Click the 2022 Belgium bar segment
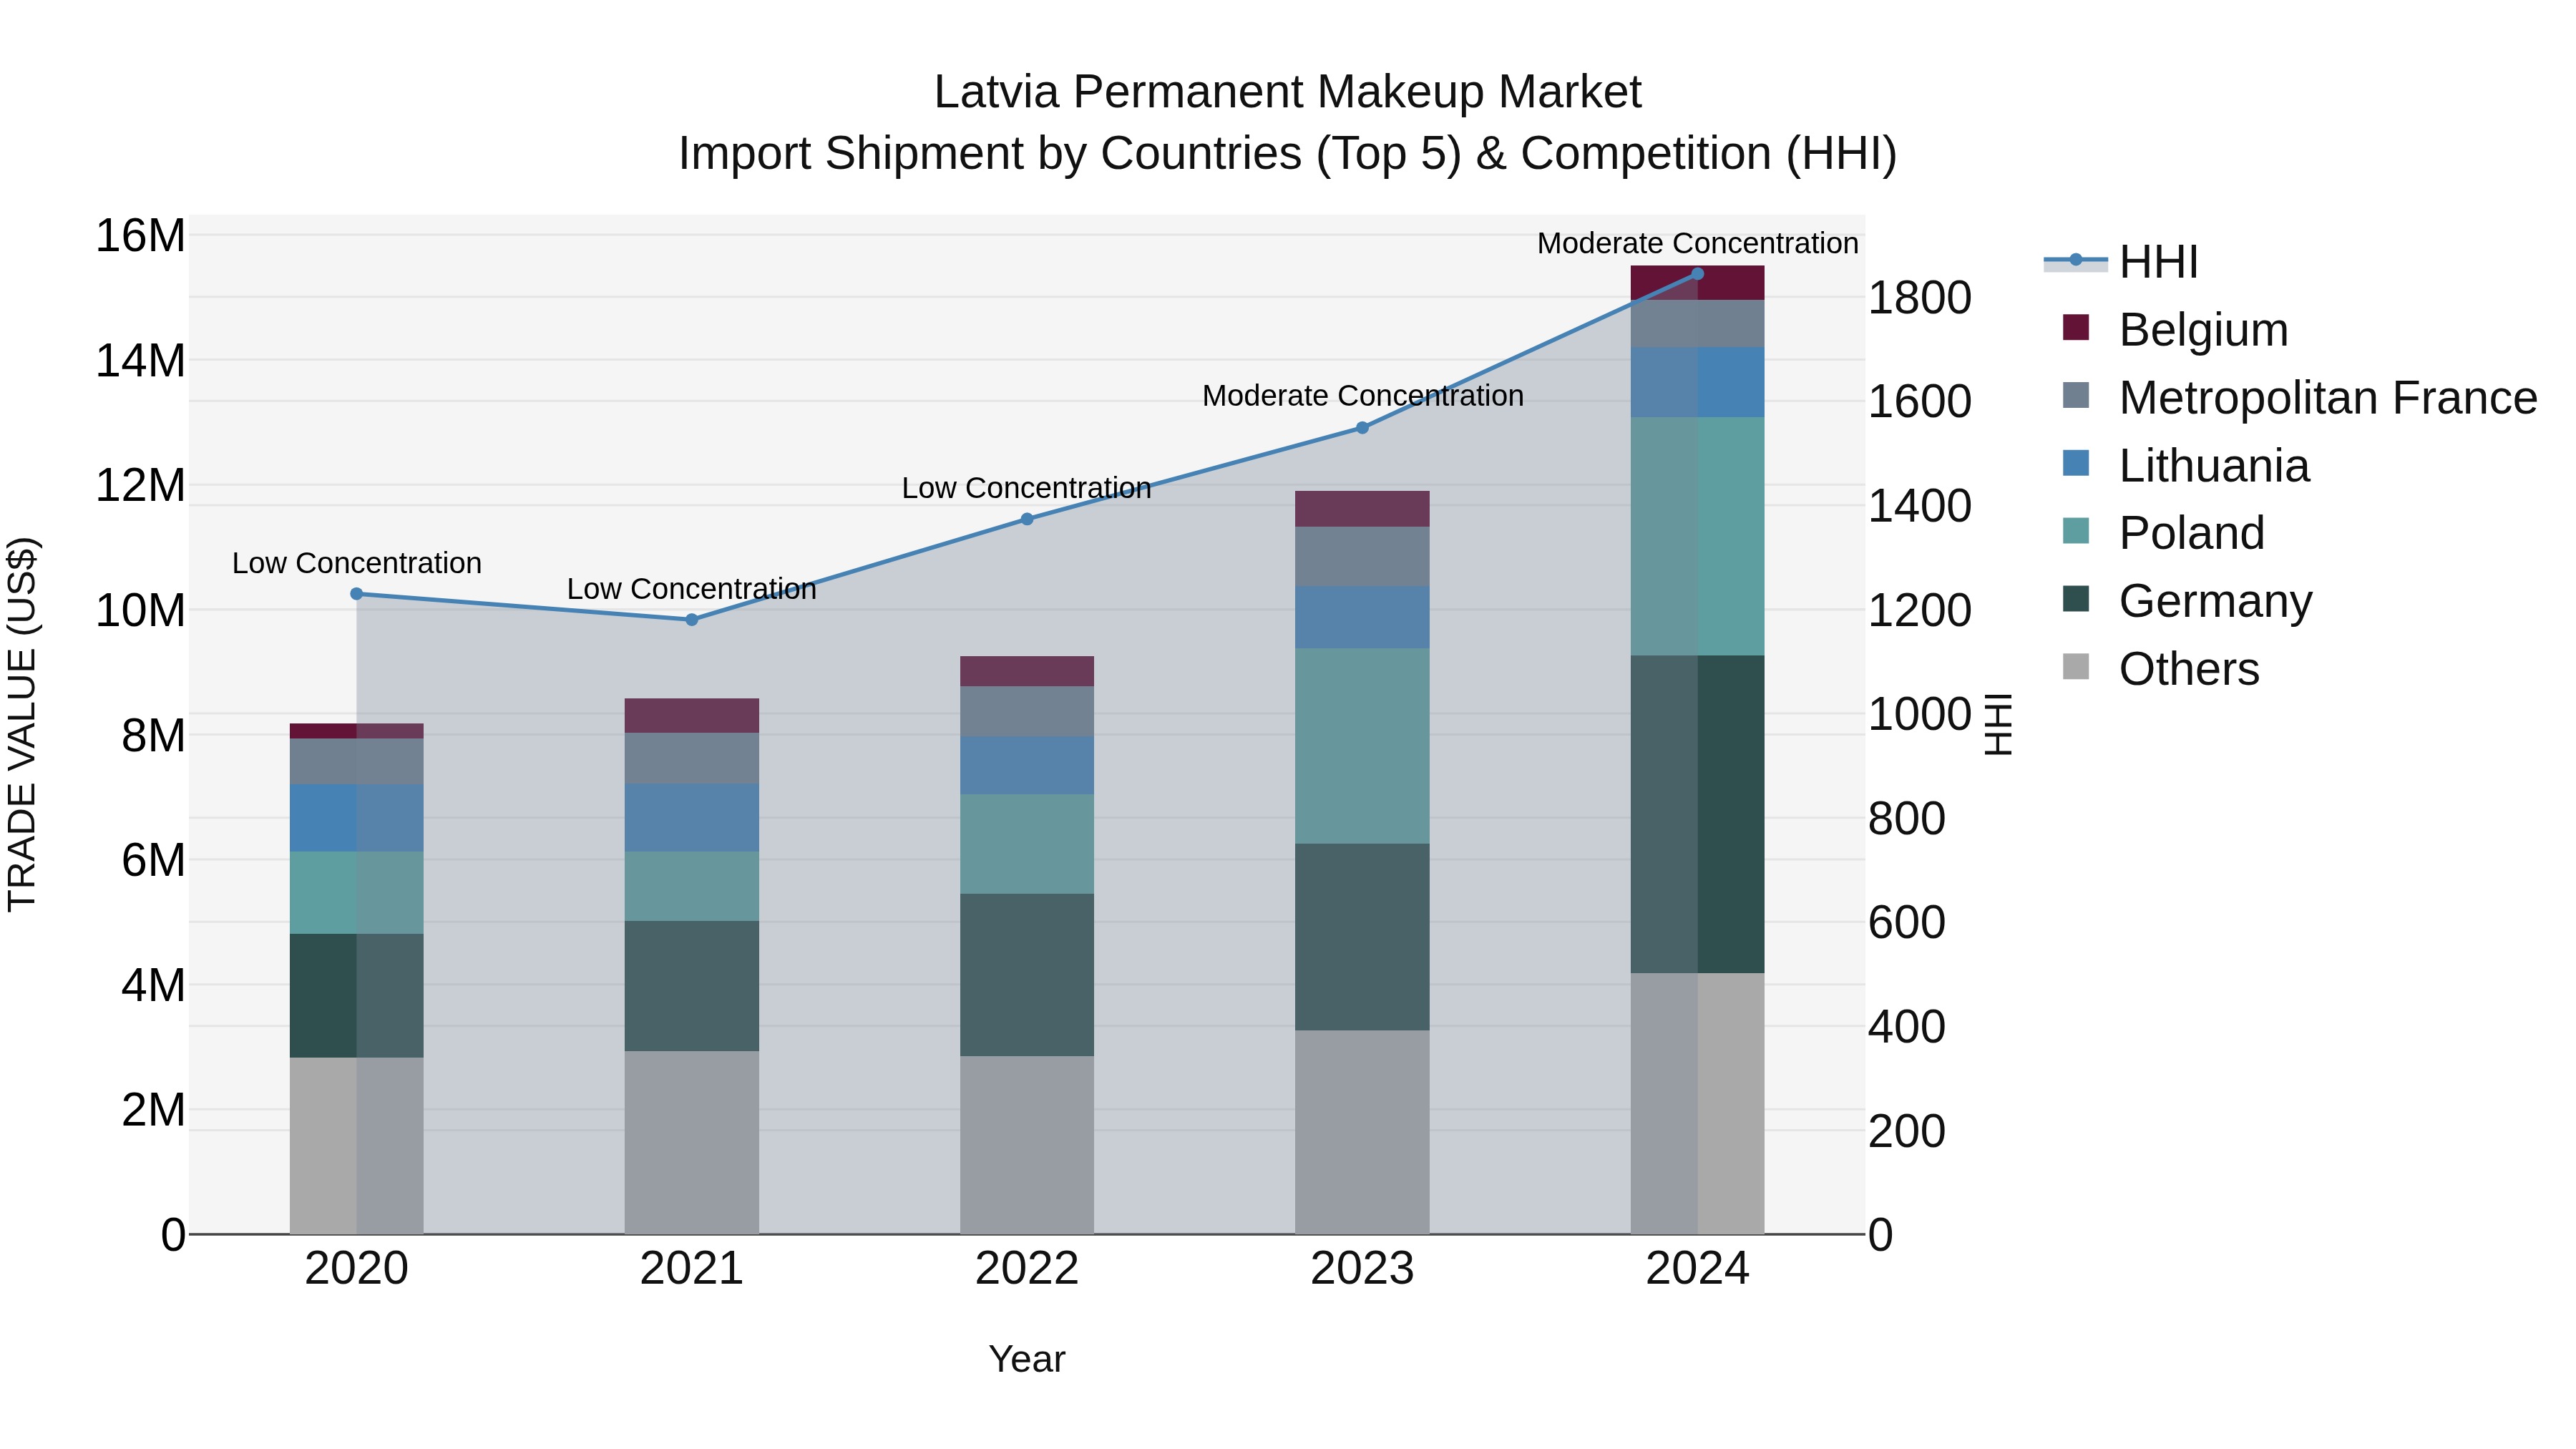Viewport: 2576px width, 1449px height. (x=1027, y=671)
